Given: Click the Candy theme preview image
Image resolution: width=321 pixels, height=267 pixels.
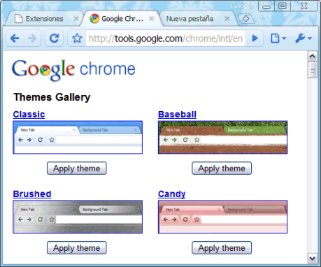Looking at the screenshot, I should coord(222,217).
